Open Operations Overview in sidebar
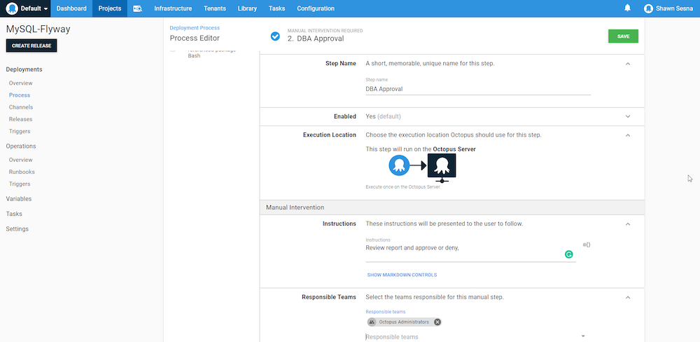700x342 pixels. click(x=20, y=160)
